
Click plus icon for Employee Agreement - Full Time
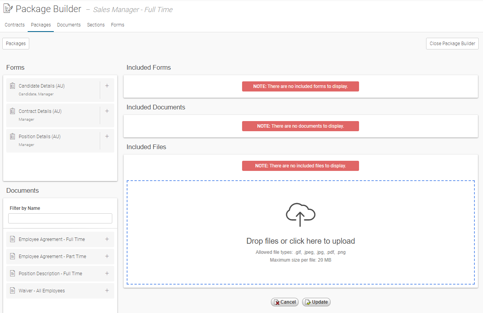click(107, 239)
